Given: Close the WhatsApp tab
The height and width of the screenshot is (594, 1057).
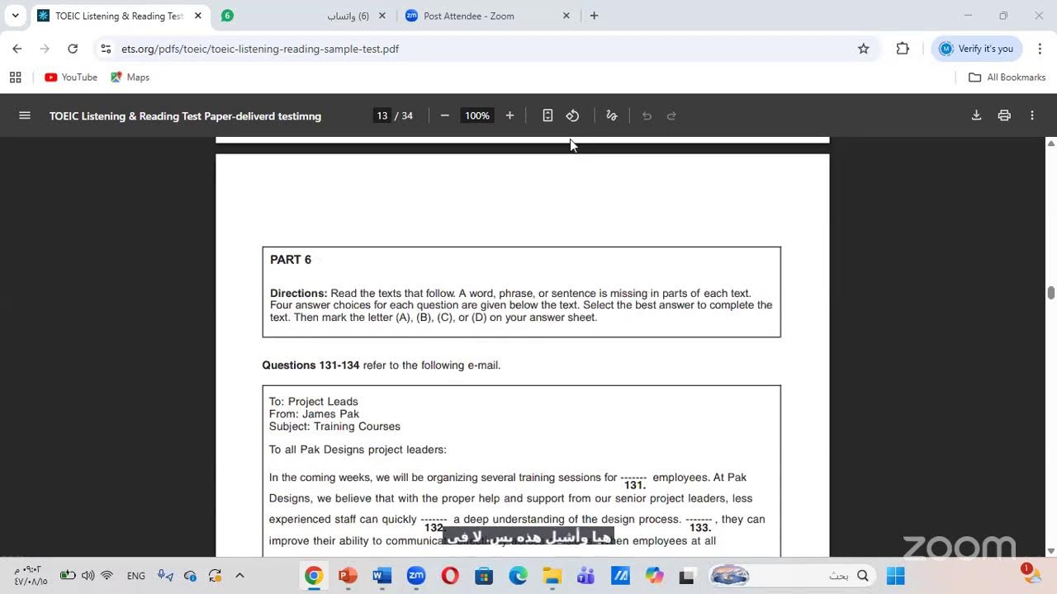Looking at the screenshot, I should pyautogui.click(x=382, y=16).
